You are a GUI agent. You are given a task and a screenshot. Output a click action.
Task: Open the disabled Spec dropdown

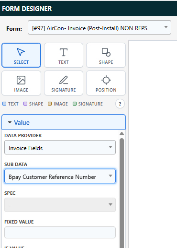pos(60,205)
